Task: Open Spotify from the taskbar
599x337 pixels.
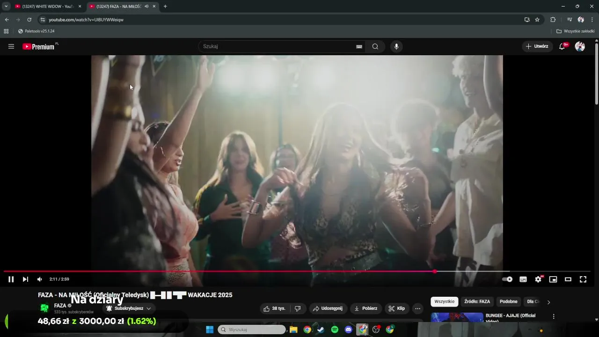Action: click(335, 330)
